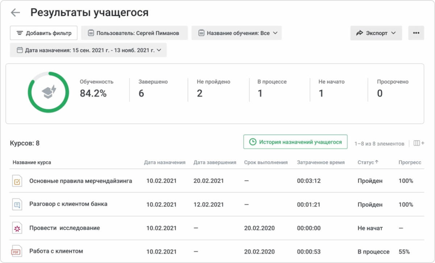This screenshot has width=435, height=263.
Task: Open История назначений учащегося
Action: (x=295, y=142)
